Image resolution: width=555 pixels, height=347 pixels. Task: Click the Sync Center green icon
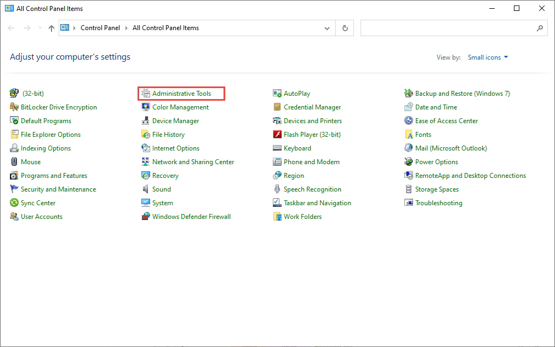[x=14, y=203]
